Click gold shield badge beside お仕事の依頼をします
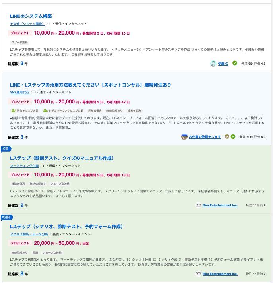The height and width of the screenshot is (283, 273). point(227,137)
